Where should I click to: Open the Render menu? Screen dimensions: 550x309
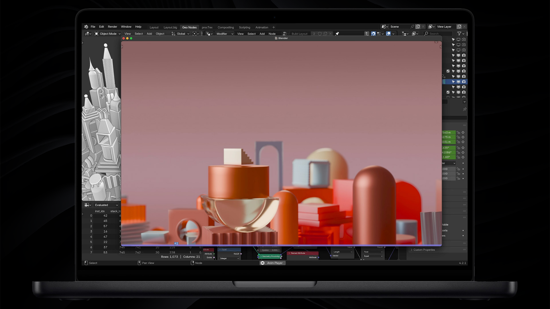coord(113,27)
